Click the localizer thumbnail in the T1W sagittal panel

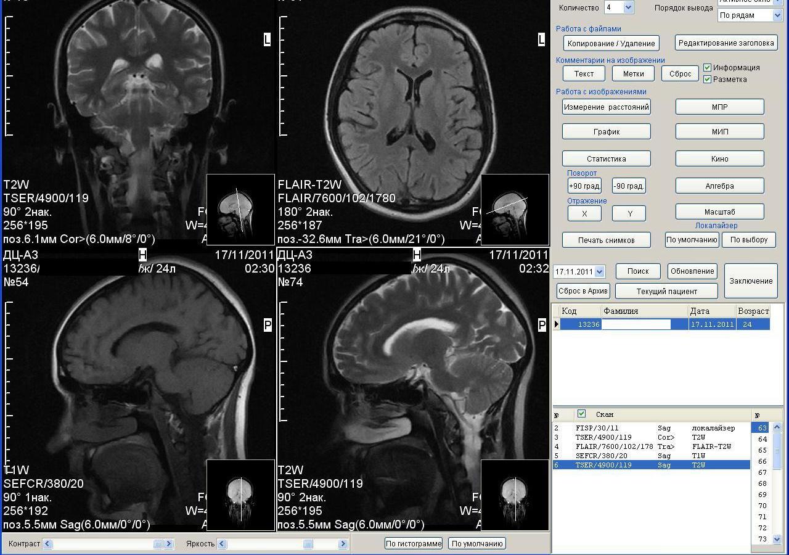[240, 495]
